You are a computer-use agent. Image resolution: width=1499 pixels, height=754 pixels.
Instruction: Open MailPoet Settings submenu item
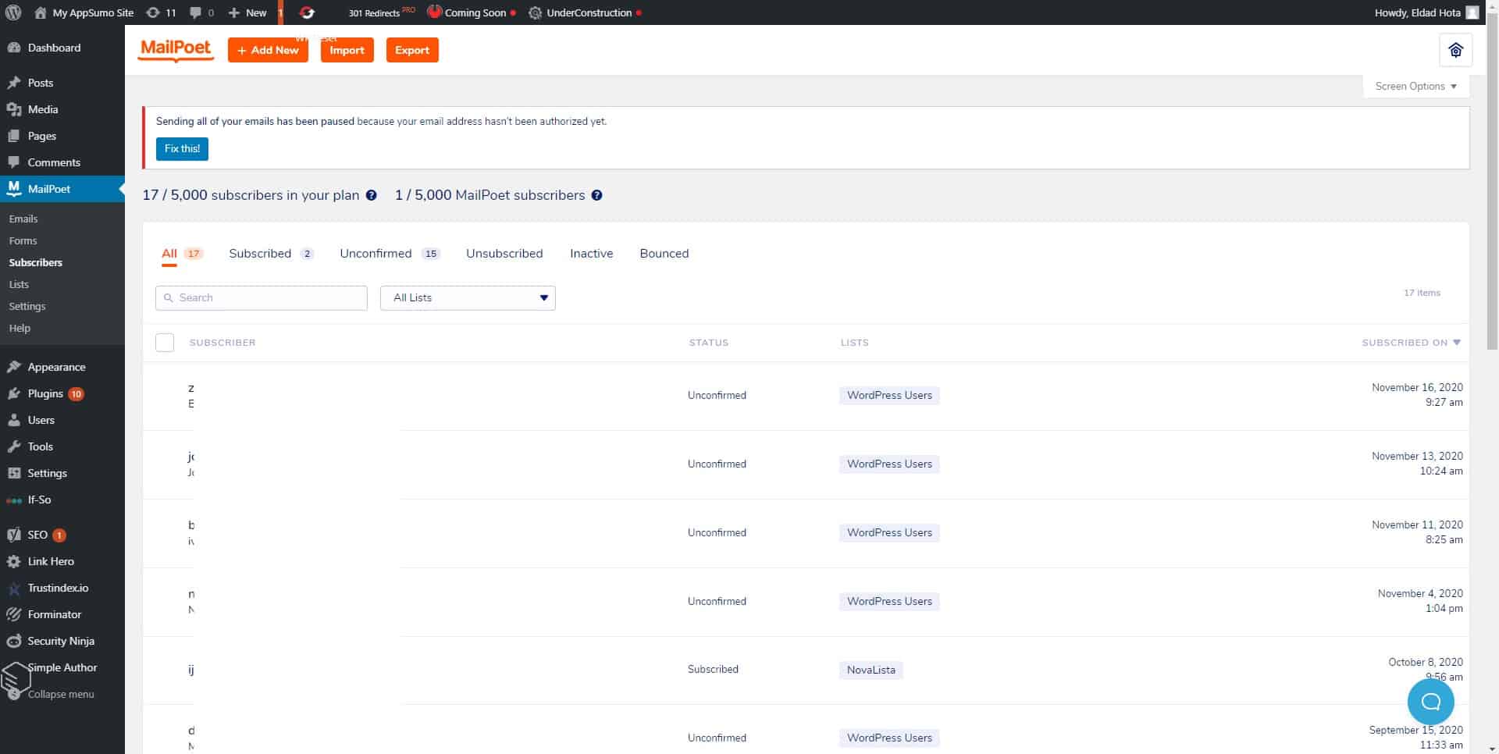(27, 307)
